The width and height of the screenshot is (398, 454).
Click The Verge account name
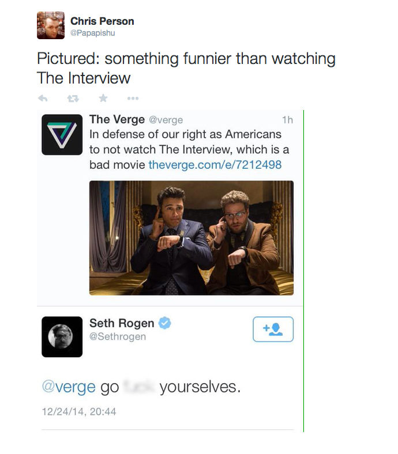click(x=117, y=119)
